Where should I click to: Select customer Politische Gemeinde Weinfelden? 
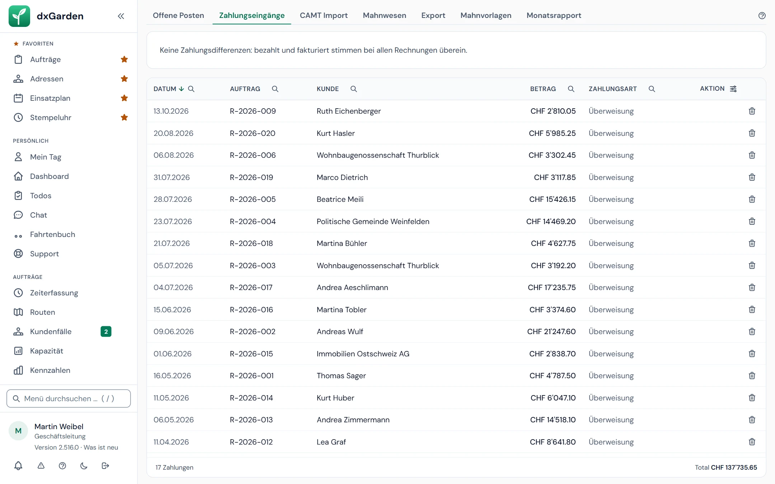(373, 222)
